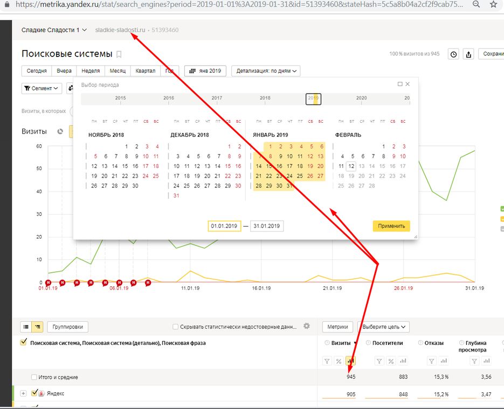Screen dimensions: 504x409
Task: Click the info icon beside Отказы header
Action: (420, 343)
